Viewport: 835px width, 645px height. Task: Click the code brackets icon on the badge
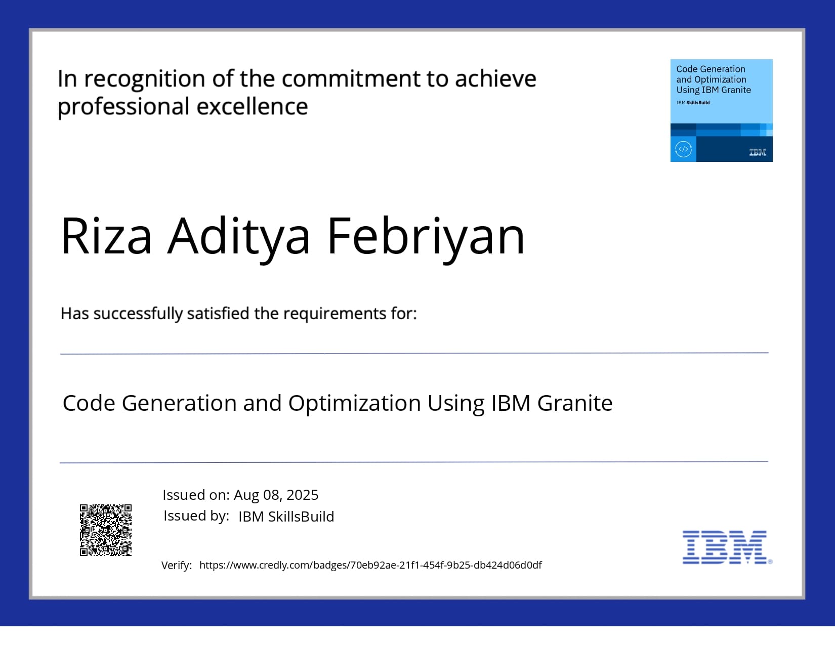click(x=684, y=149)
